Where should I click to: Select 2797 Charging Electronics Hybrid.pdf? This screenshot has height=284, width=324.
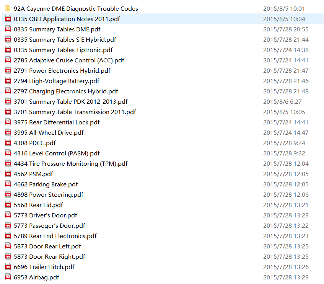[x=66, y=91]
